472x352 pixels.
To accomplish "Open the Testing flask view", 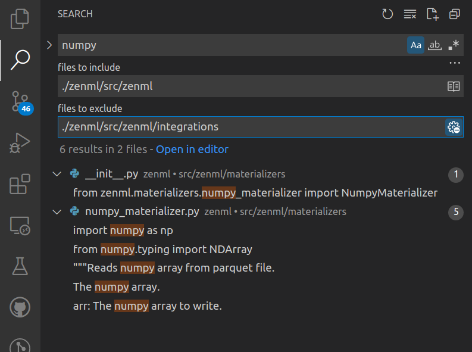I will pos(20,266).
